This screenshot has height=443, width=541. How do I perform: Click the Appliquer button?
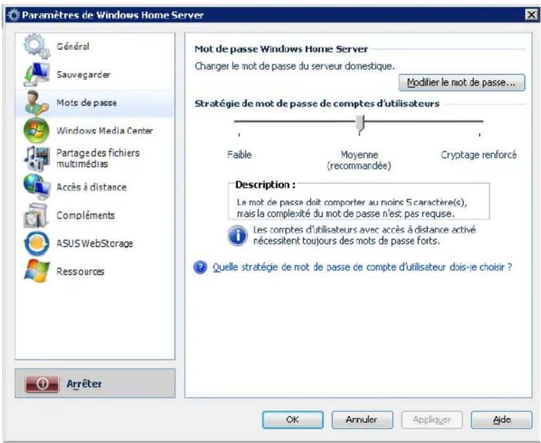pos(432,420)
